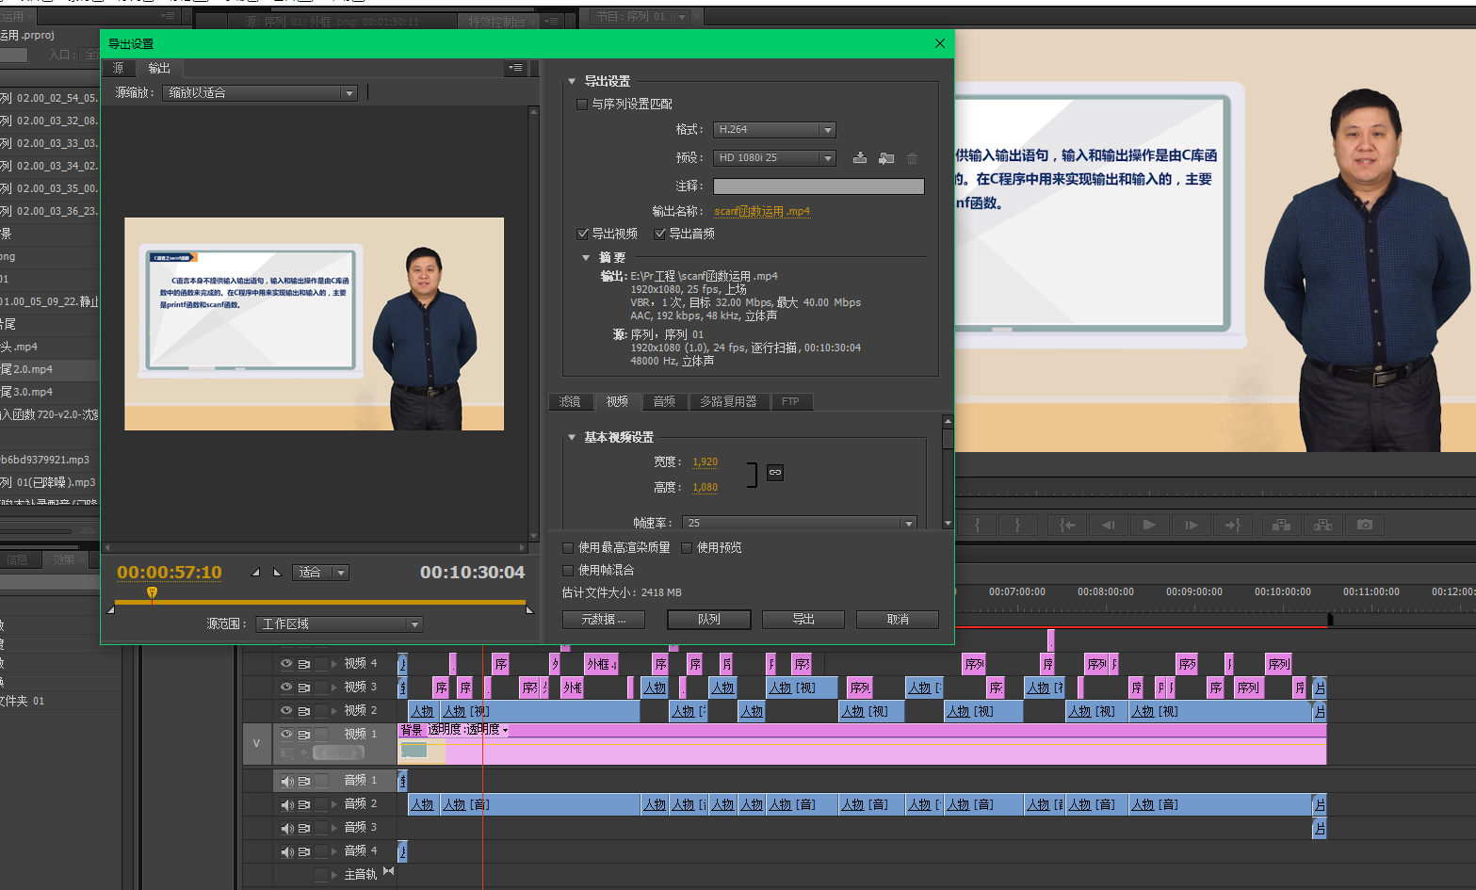The height and width of the screenshot is (890, 1476).
Task: Open the 预设 HD 1080i 25 dropdown
Action: [775, 158]
